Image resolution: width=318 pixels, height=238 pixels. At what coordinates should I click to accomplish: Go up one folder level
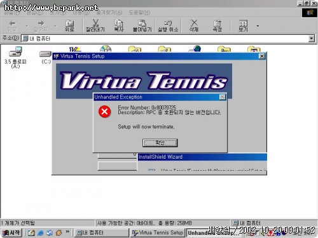(69, 26)
